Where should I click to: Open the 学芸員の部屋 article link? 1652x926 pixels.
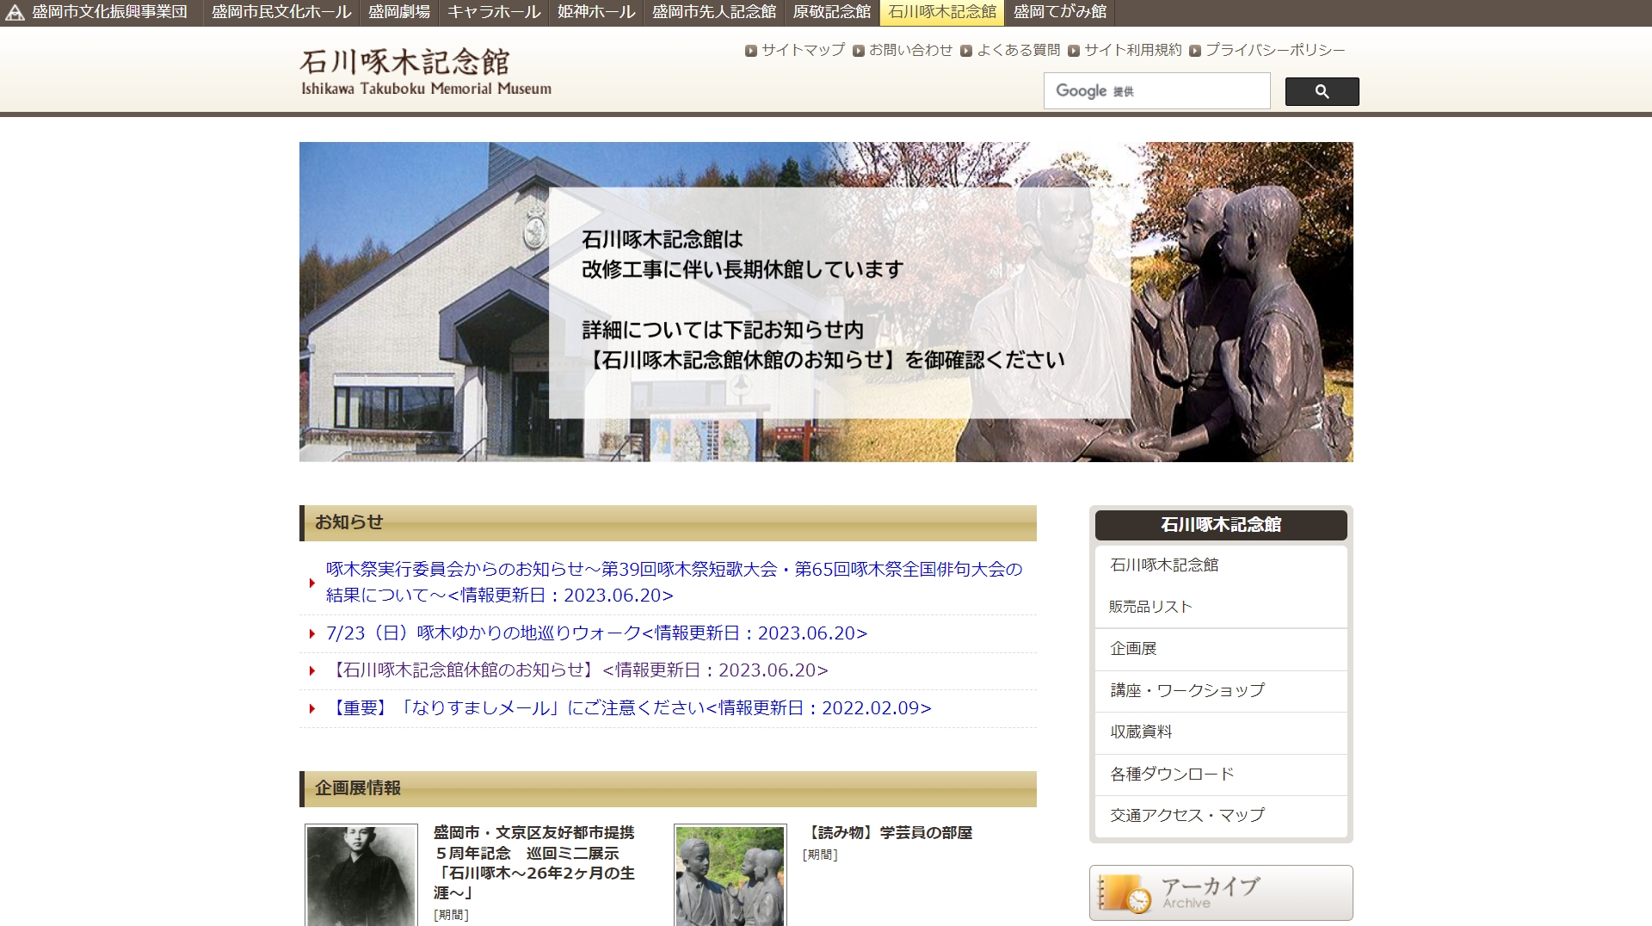coord(888,833)
